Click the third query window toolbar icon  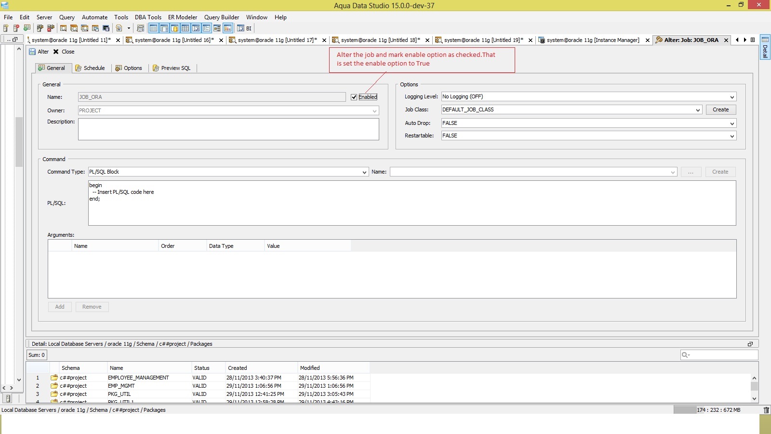pos(85,28)
